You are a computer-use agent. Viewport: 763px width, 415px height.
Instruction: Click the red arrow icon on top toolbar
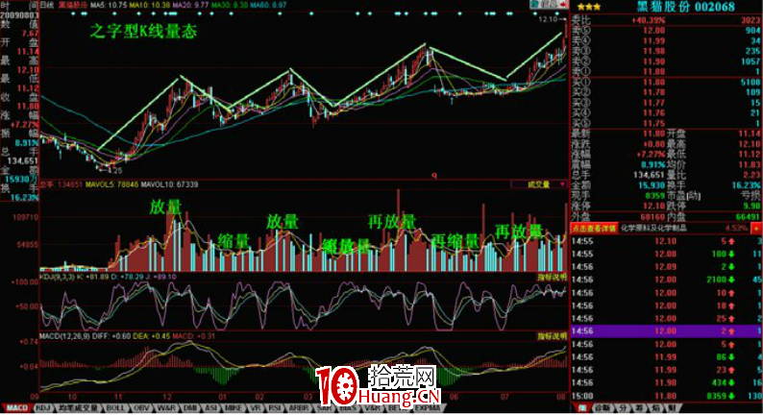tap(563, 5)
